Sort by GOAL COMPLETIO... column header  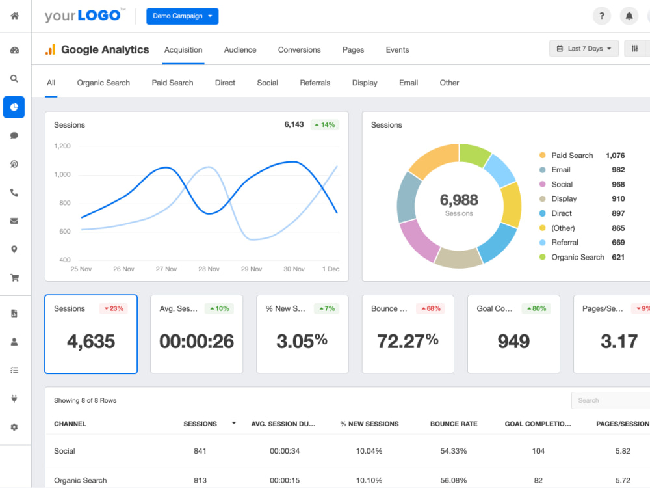click(x=538, y=424)
